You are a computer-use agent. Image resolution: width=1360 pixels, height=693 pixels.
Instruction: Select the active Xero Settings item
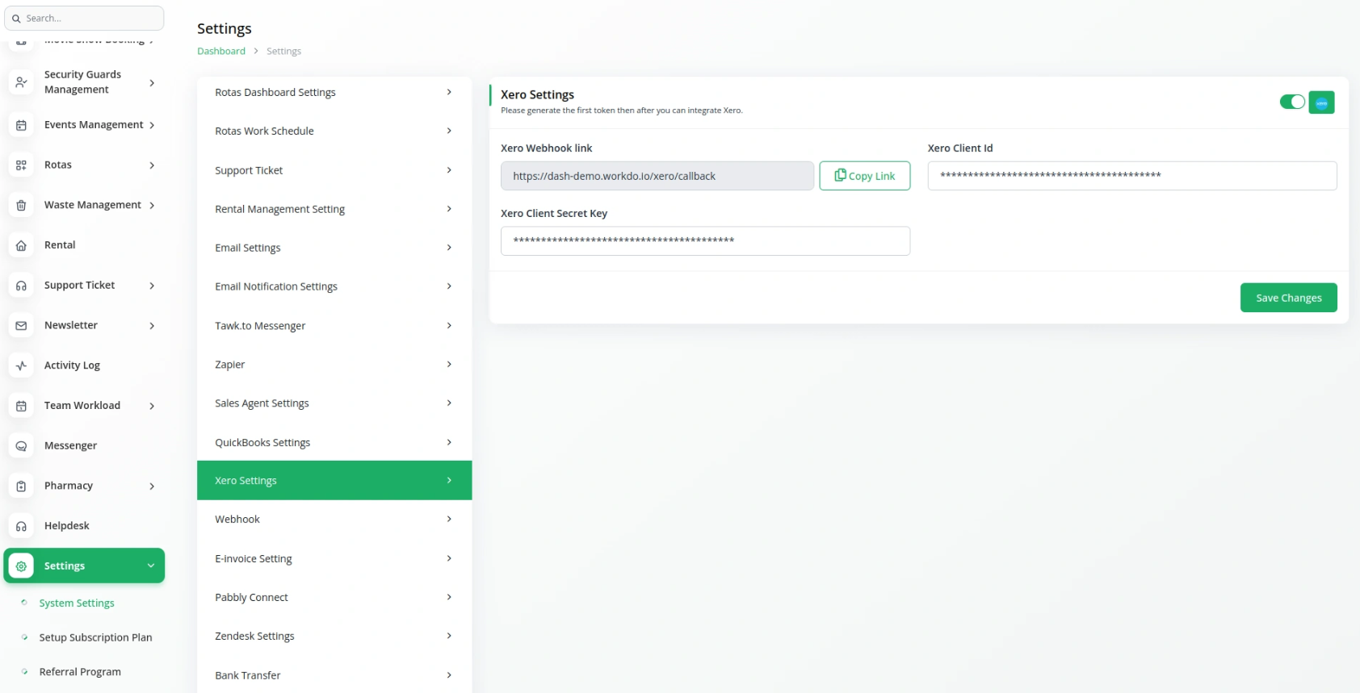pos(334,481)
